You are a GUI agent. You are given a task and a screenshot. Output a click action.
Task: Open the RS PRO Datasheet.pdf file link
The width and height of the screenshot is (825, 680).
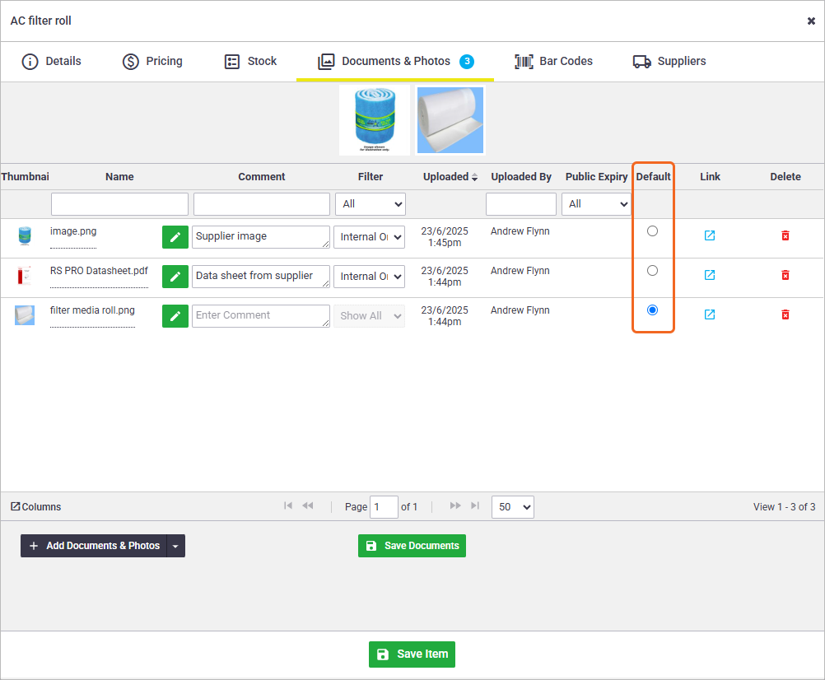point(99,271)
